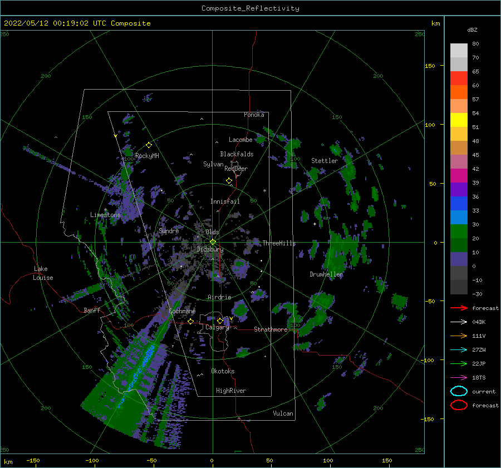
Task: Click the yellow diamond marker above Calgary label
Action: click(220, 321)
